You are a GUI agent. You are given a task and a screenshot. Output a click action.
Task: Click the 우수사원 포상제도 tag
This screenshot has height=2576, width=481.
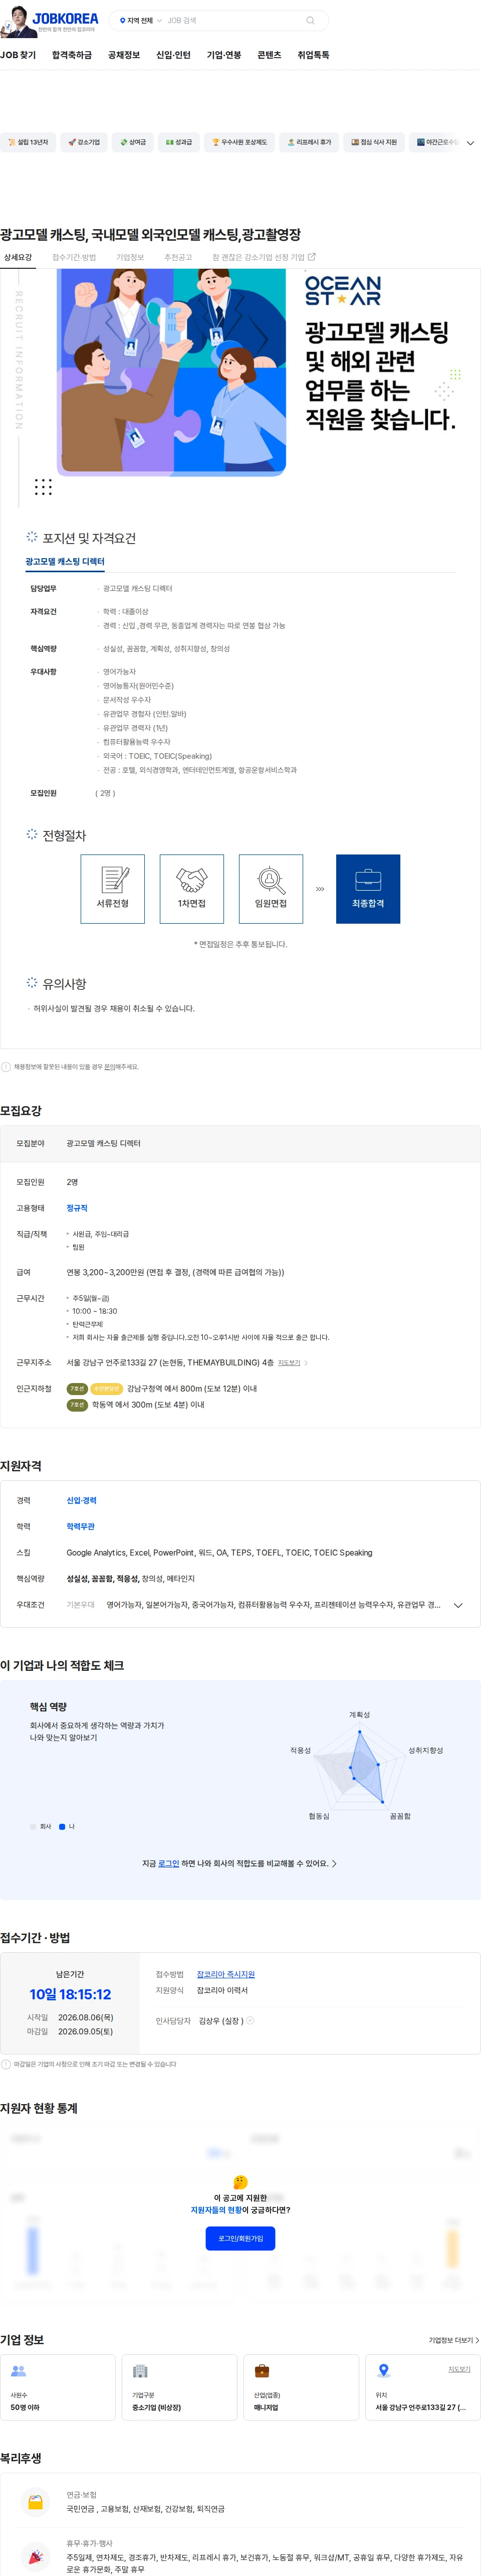239,142
